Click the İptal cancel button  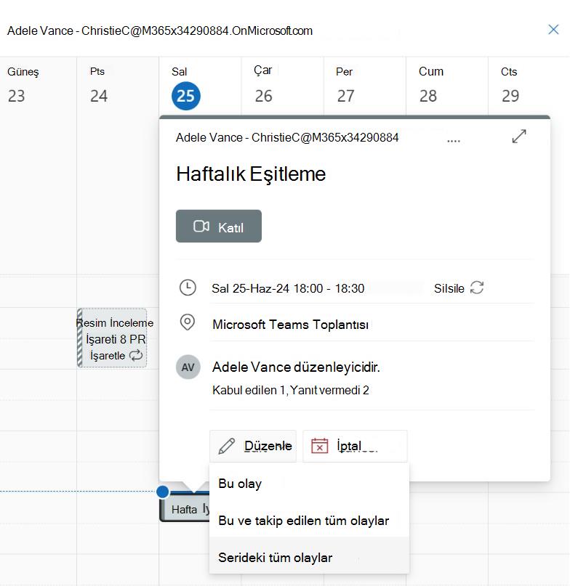pos(355,446)
